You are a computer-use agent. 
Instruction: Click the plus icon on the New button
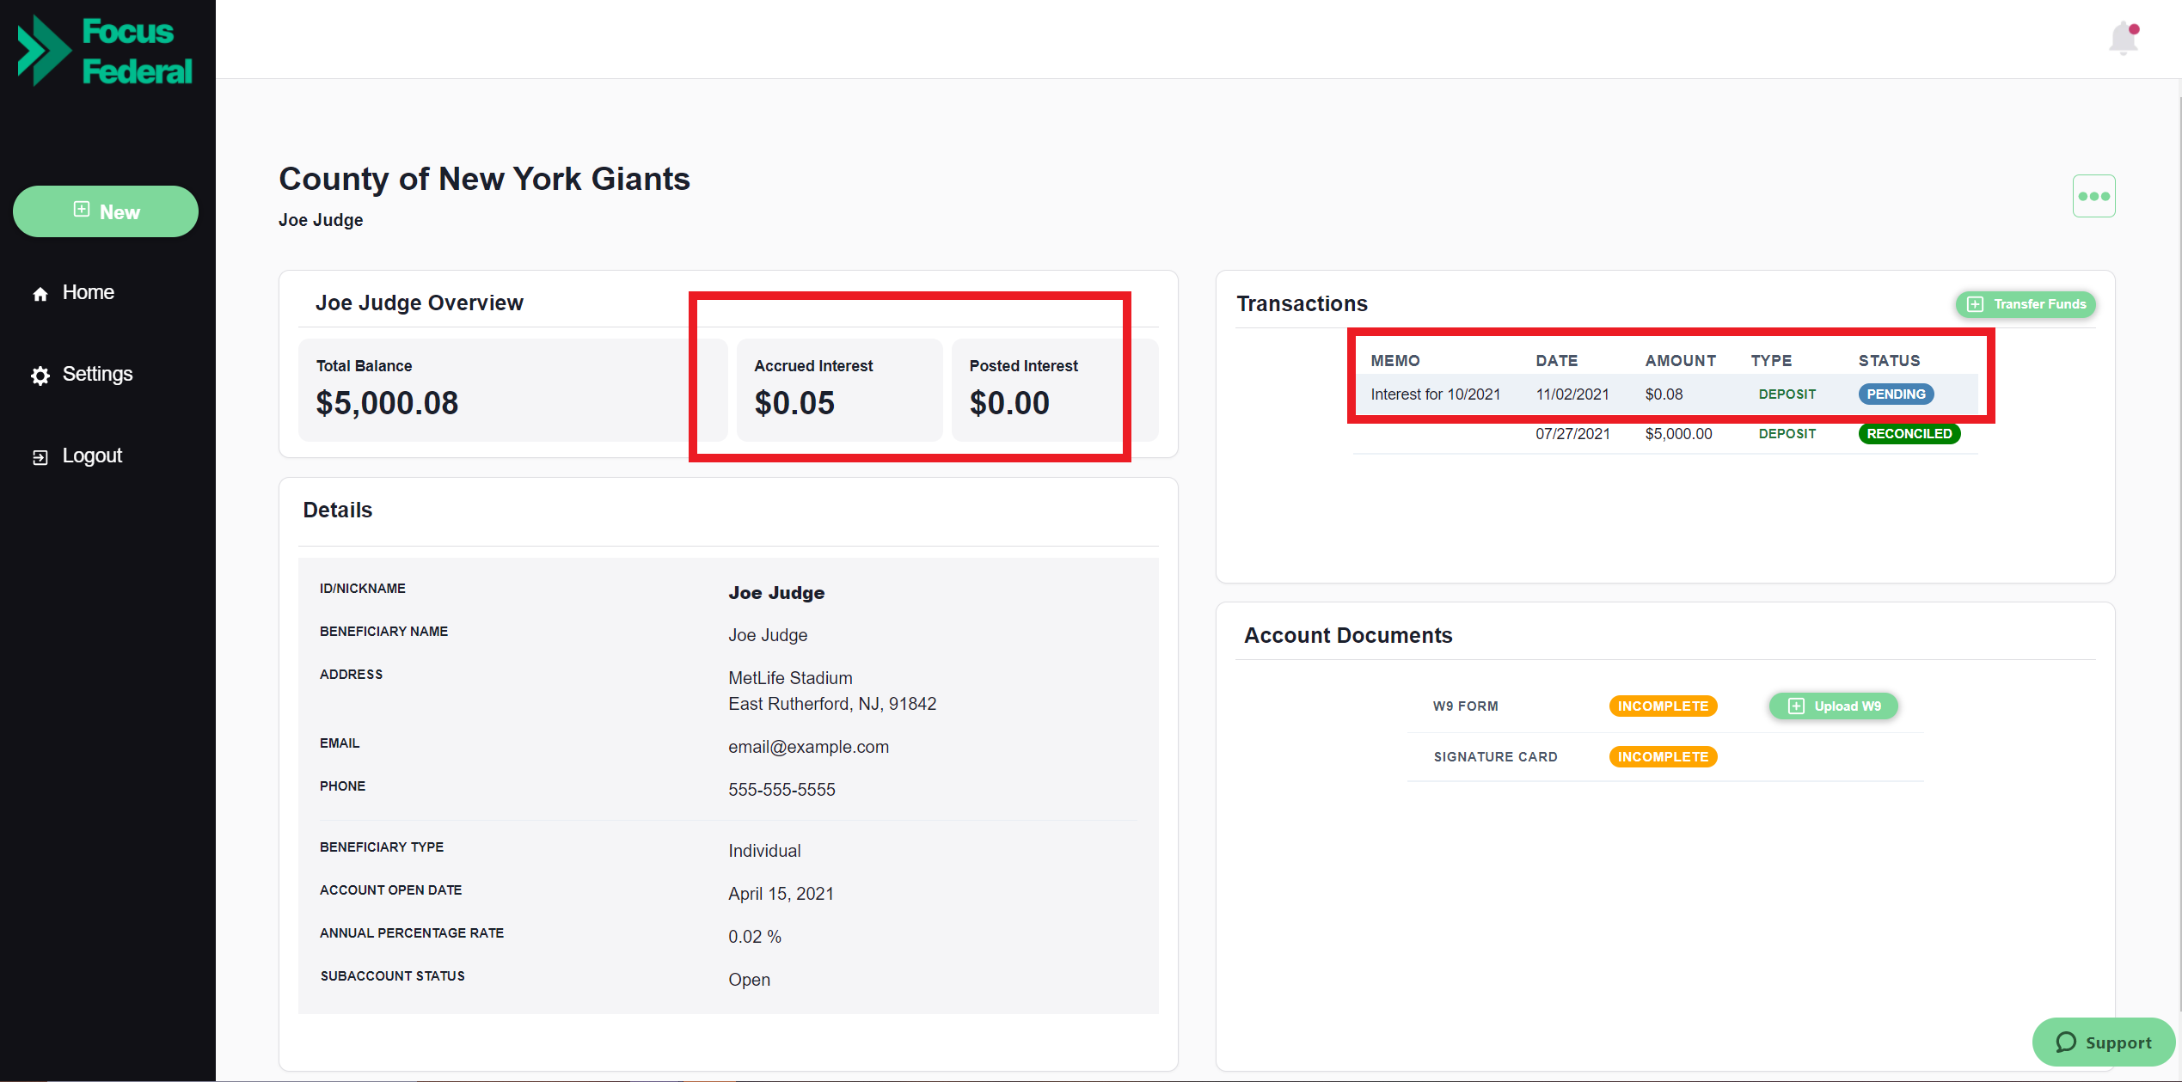click(81, 209)
